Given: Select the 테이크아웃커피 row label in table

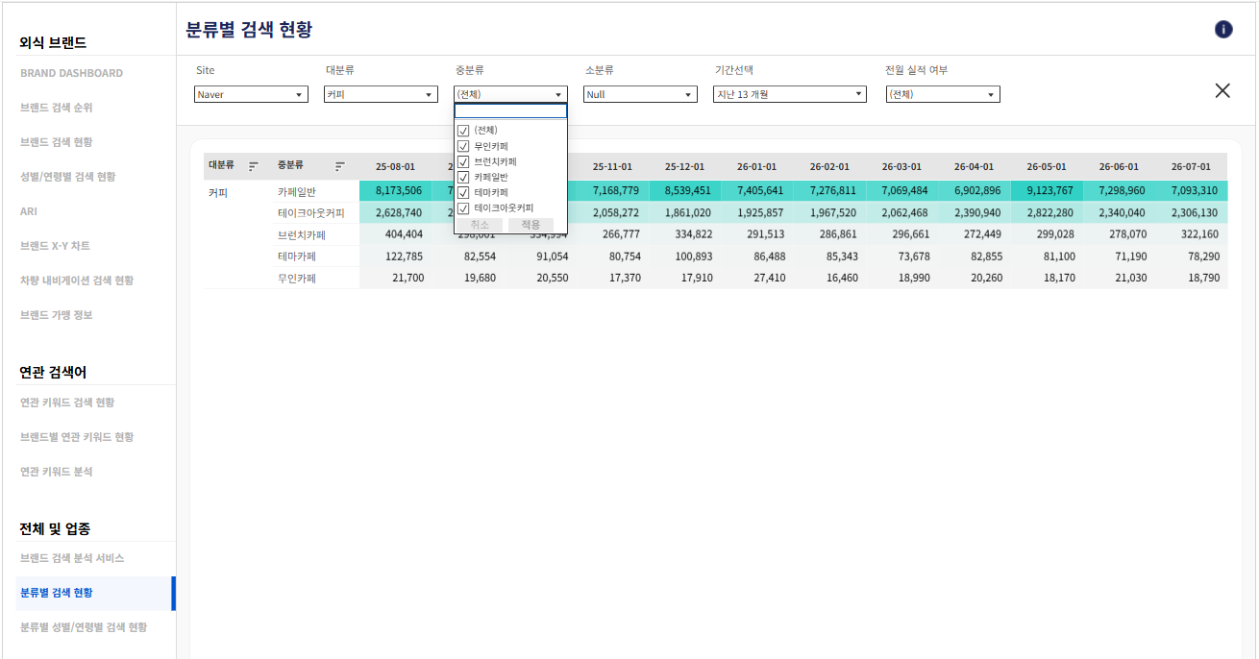Looking at the screenshot, I should 311,213.
